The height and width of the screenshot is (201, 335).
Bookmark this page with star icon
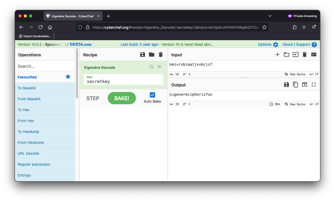pyautogui.click(x=264, y=27)
